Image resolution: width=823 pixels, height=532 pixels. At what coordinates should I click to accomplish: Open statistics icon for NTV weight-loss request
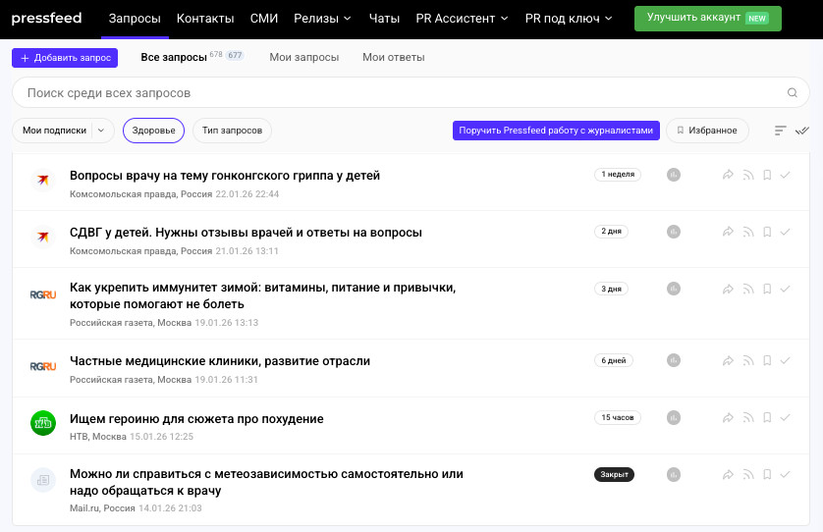pos(674,418)
